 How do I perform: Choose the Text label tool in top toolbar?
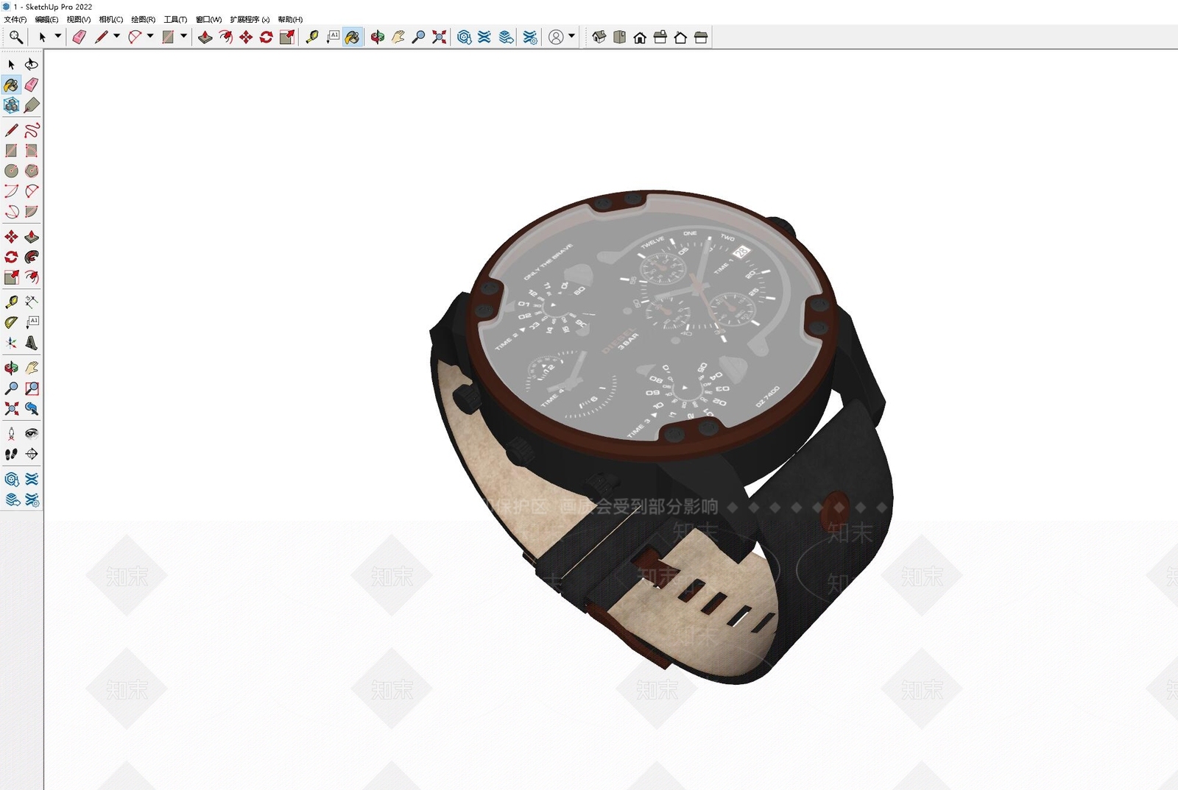pos(333,38)
